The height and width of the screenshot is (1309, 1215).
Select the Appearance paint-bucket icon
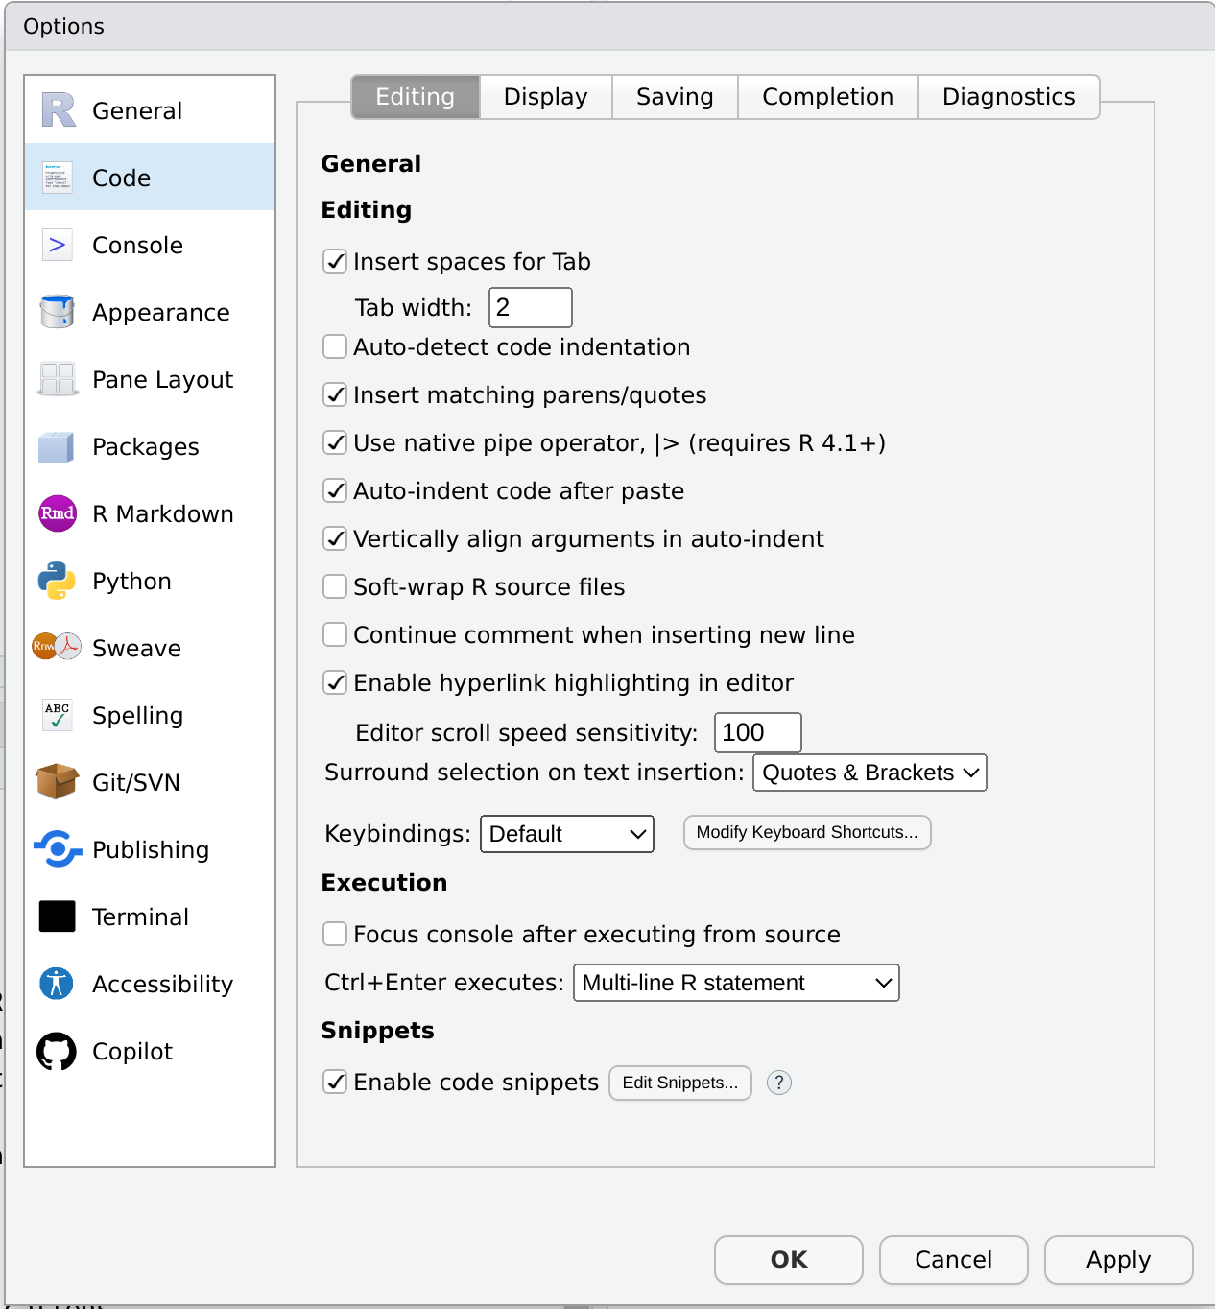(x=57, y=312)
